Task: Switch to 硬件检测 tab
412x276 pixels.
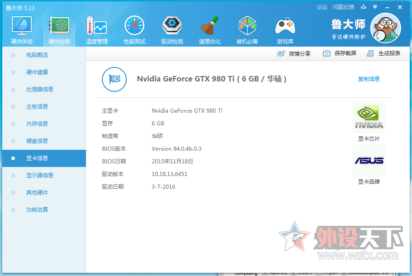Action: 59,30
